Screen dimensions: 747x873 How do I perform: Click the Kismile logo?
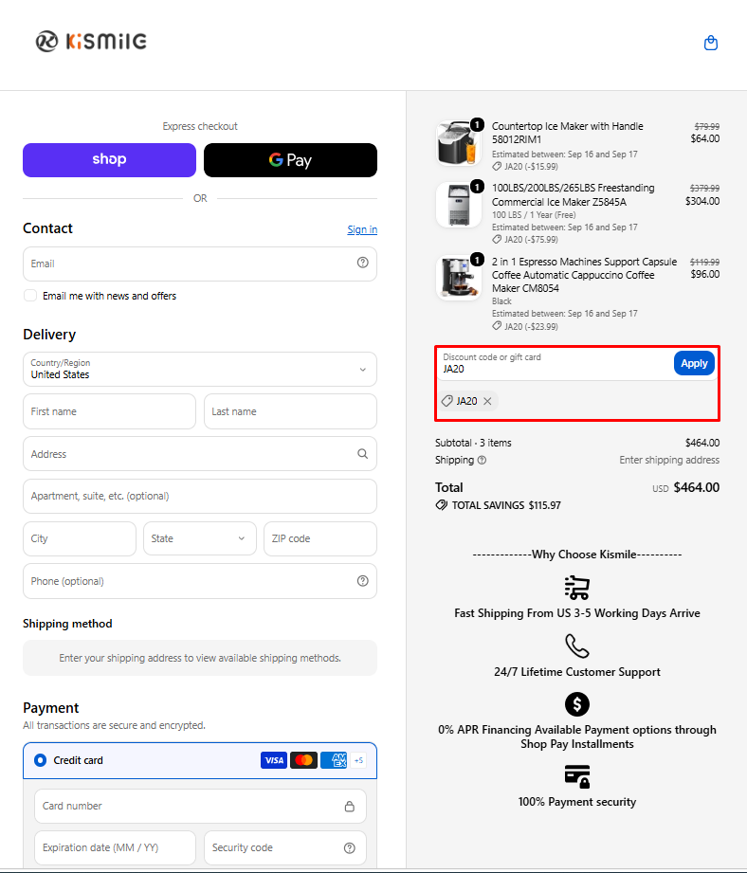[91, 41]
